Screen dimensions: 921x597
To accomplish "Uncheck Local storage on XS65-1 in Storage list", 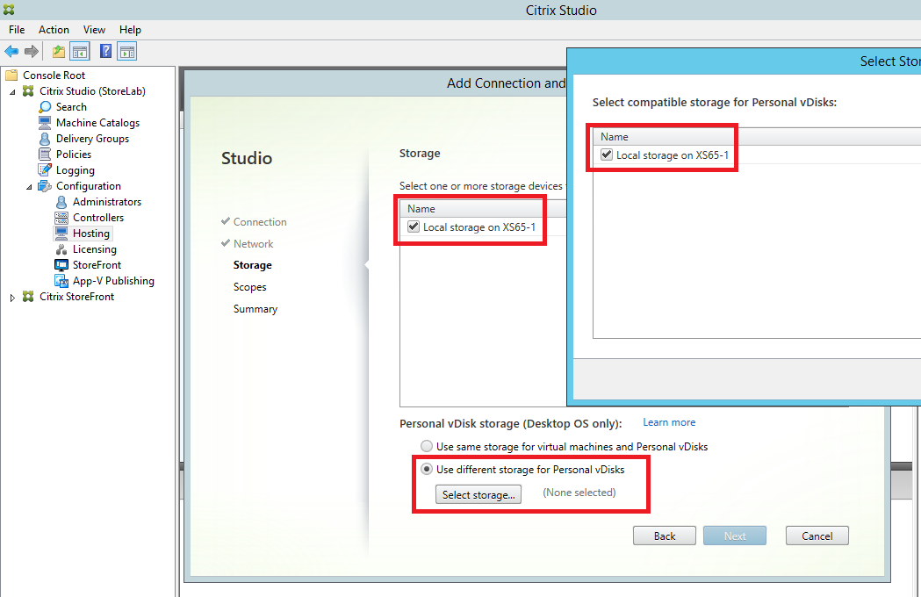I will coord(414,227).
